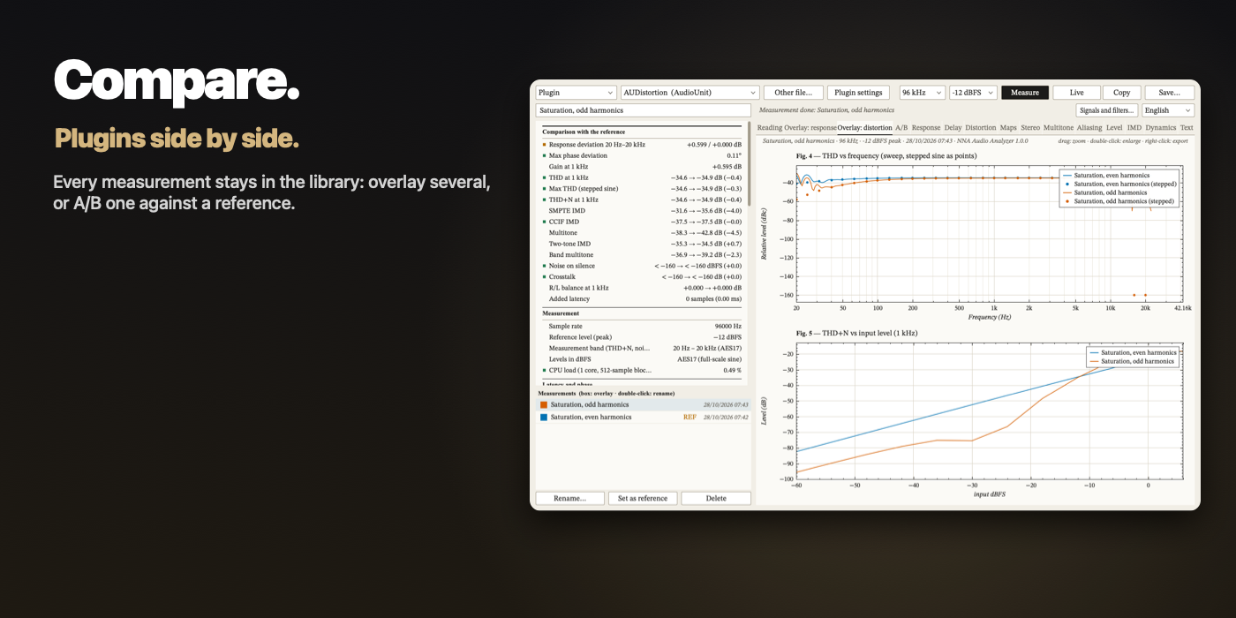The width and height of the screenshot is (1236, 618).
Task: Click the Save... button
Action: tap(1169, 93)
